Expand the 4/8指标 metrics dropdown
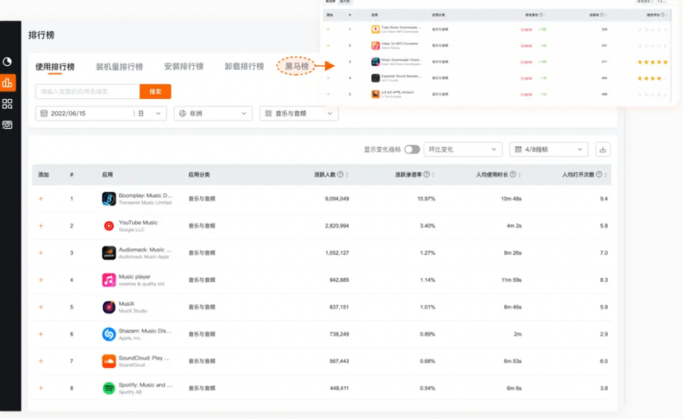The image size is (683, 419). point(549,149)
